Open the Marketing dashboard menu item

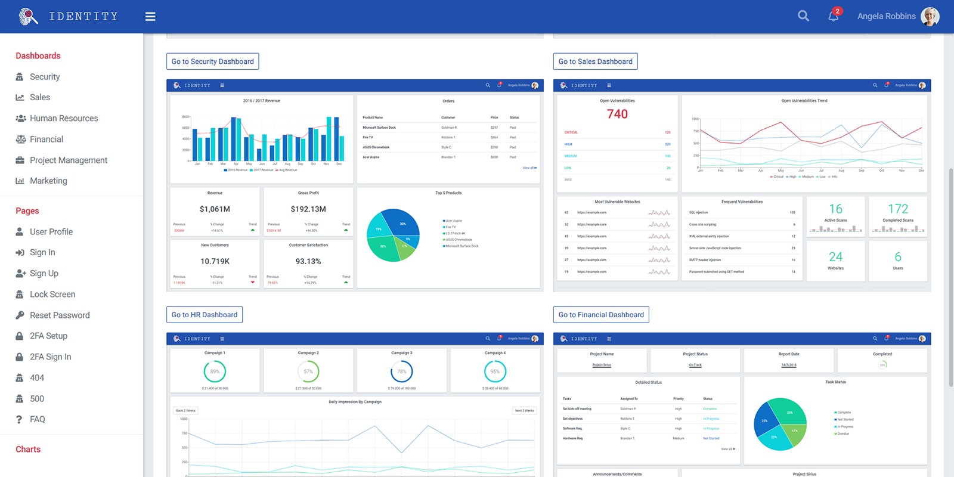pyautogui.click(x=48, y=181)
